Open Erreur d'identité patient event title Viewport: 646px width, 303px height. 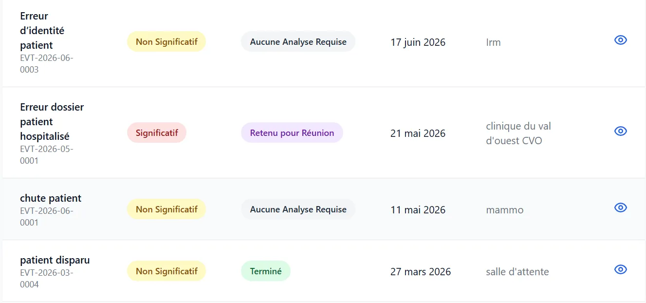(43, 31)
